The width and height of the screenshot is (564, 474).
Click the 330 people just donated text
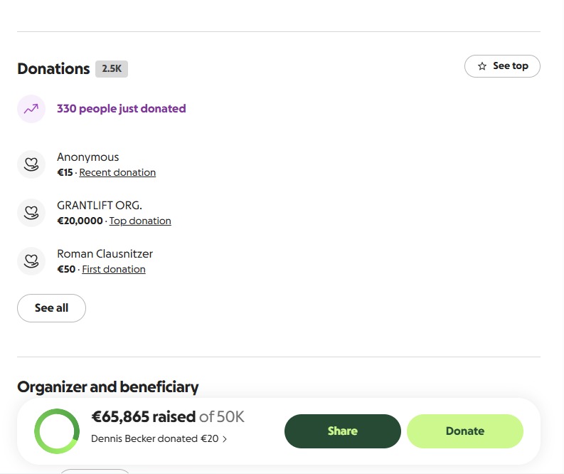[x=122, y=109]
